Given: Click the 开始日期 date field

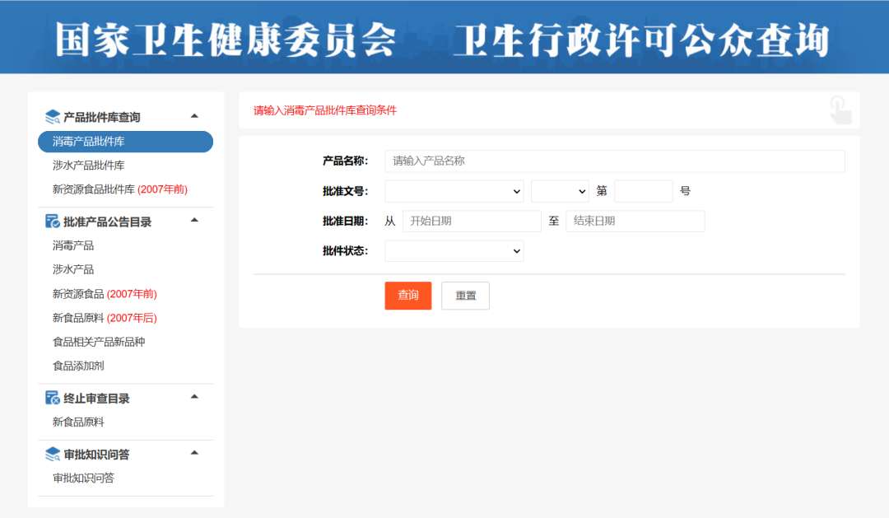Looking at the screenshot, I should click(472, 222).
